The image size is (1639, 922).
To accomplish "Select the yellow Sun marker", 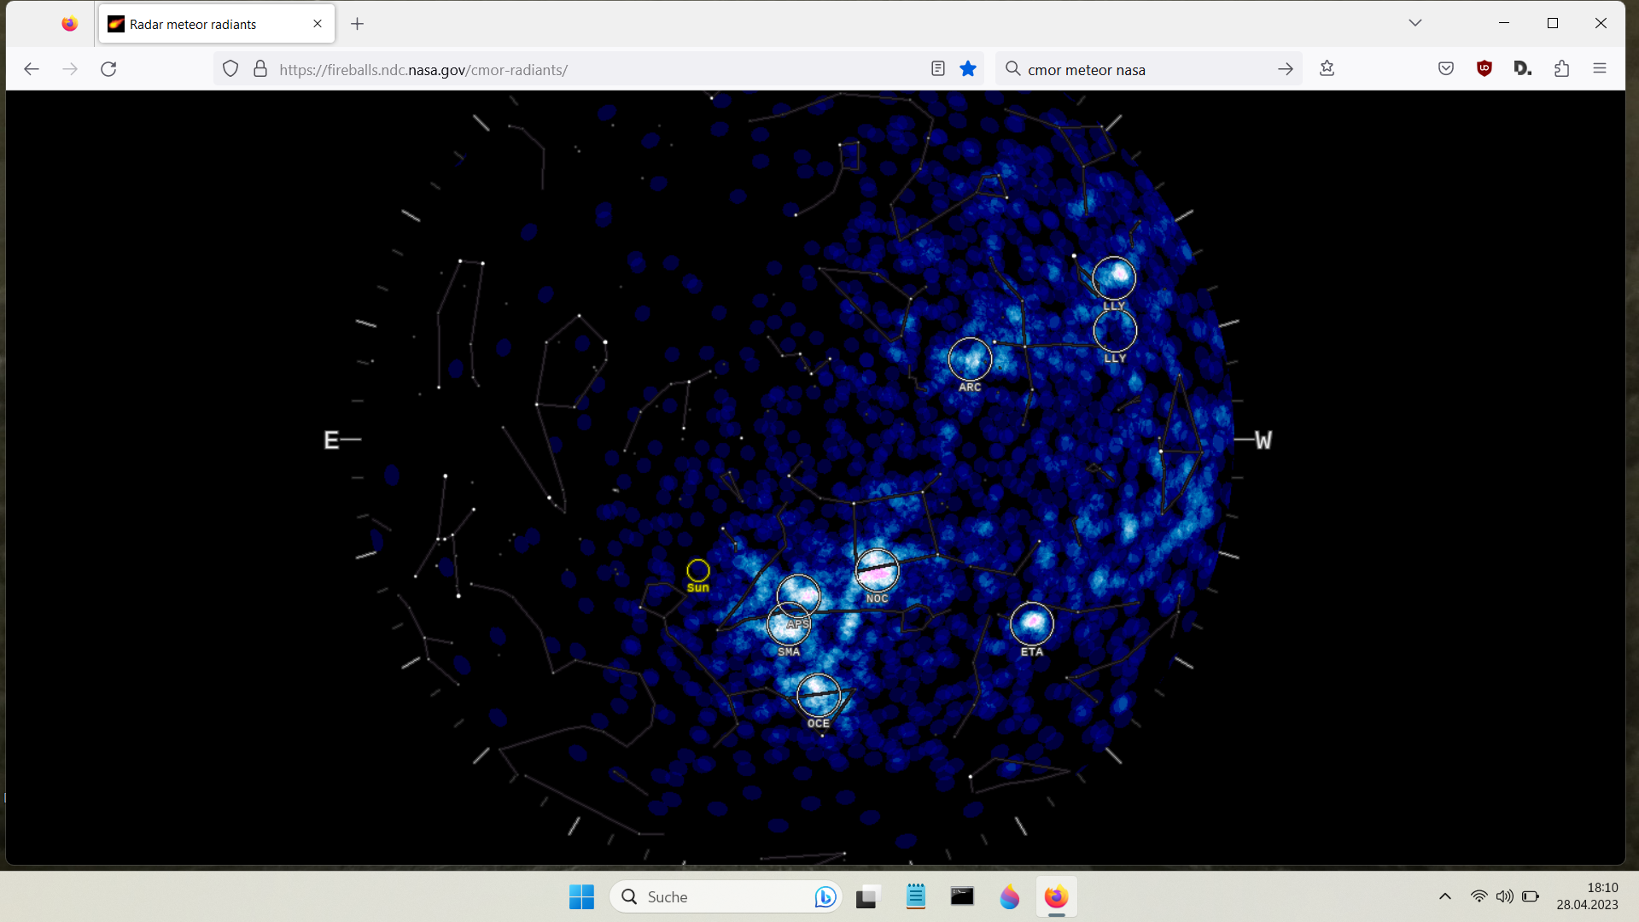I will (x=698, y=570).
